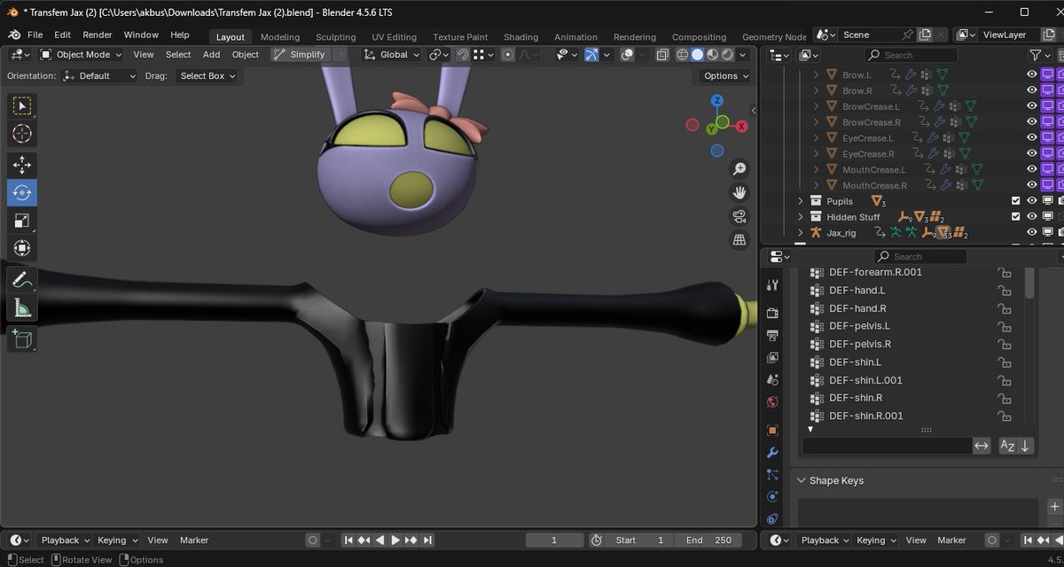Open the Render menu
This screenshot has height=567, width=1064.
(x=98, y=35)
